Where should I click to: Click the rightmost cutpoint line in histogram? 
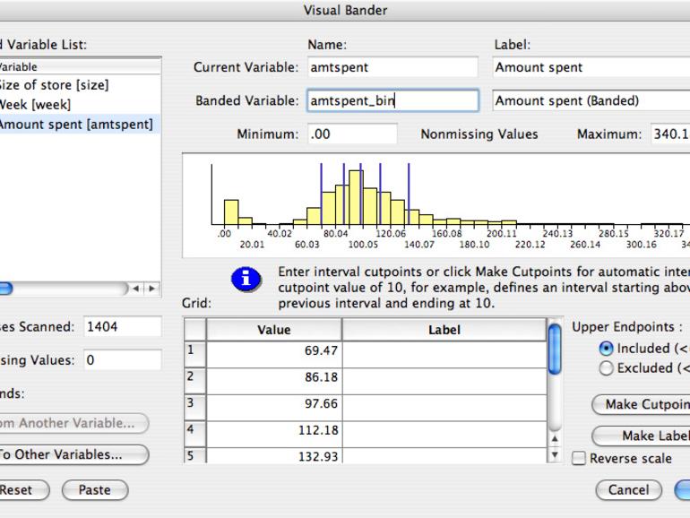click(x=409, y=194)
